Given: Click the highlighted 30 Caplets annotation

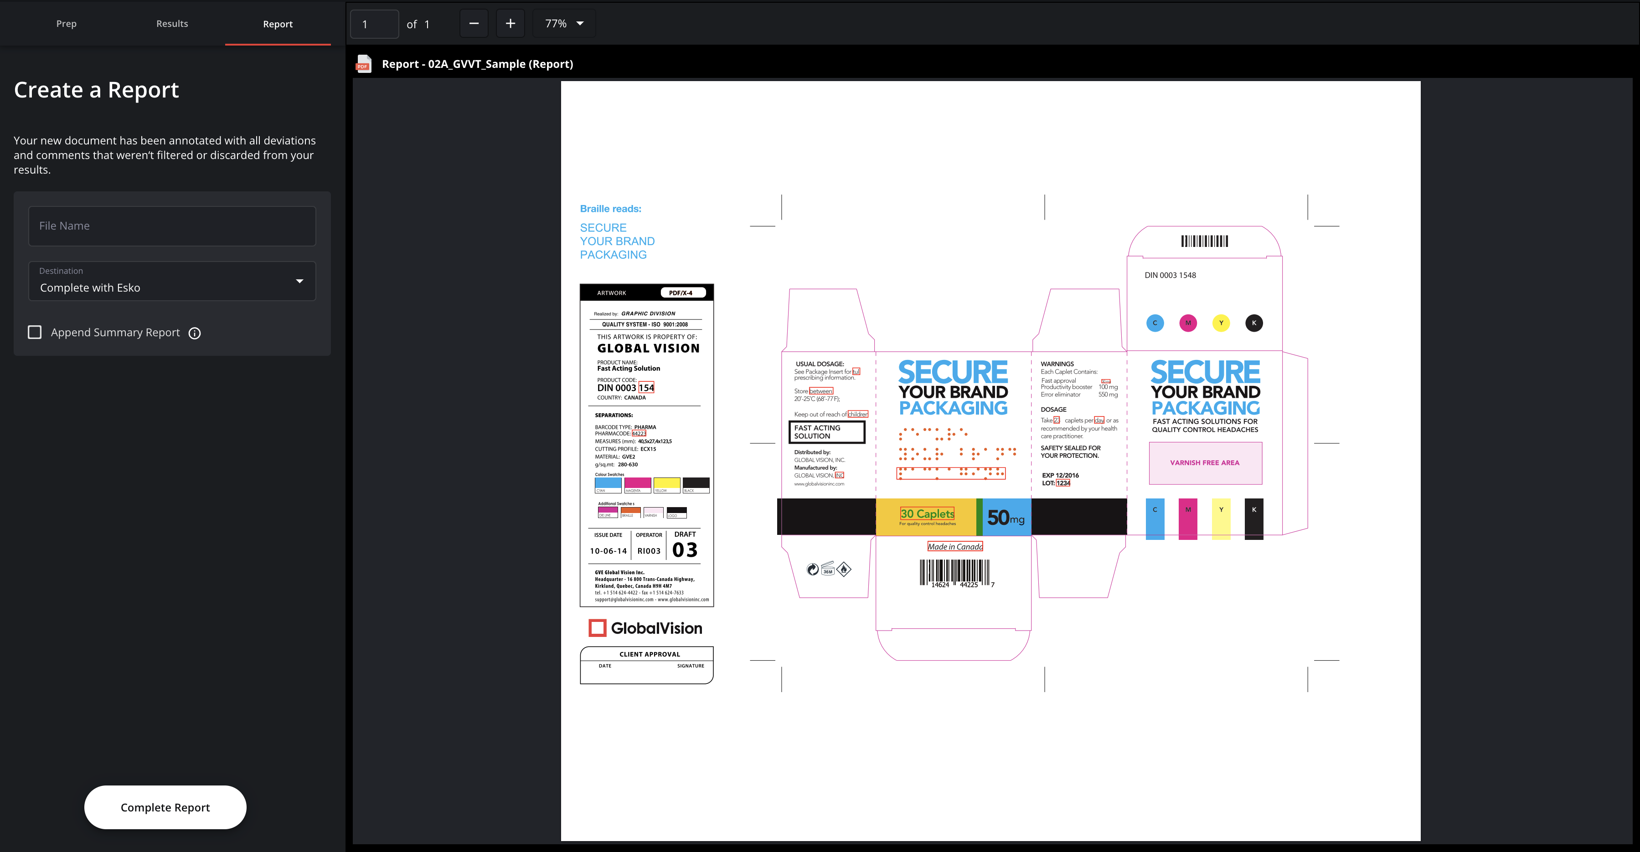Looking at the screenshot, I should click(x=927, y=514).
